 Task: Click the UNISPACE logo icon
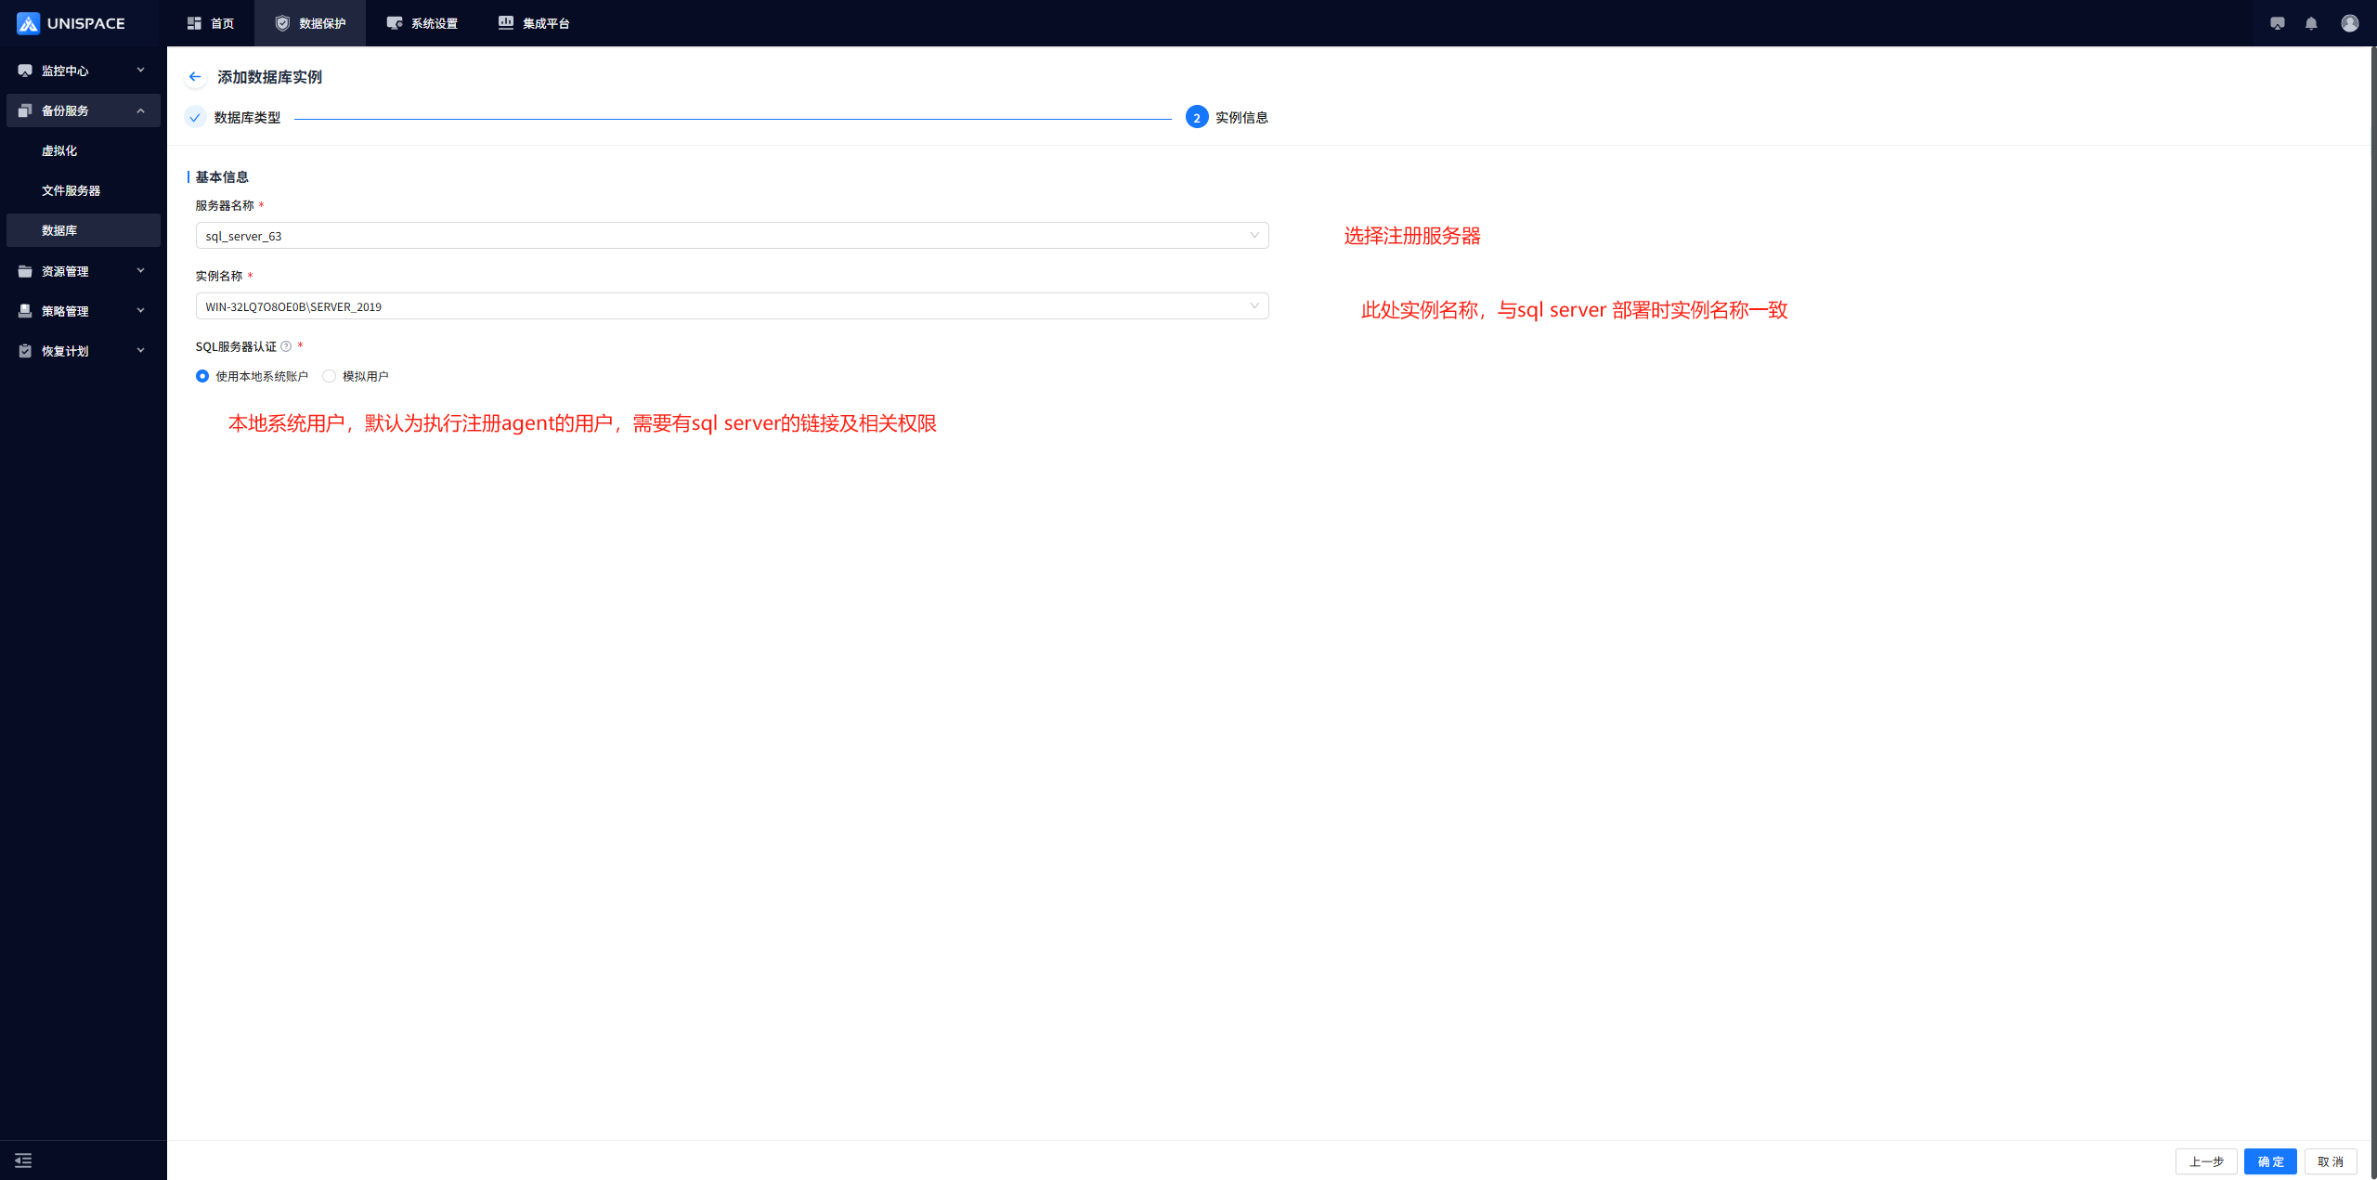(x=28, y=23)
